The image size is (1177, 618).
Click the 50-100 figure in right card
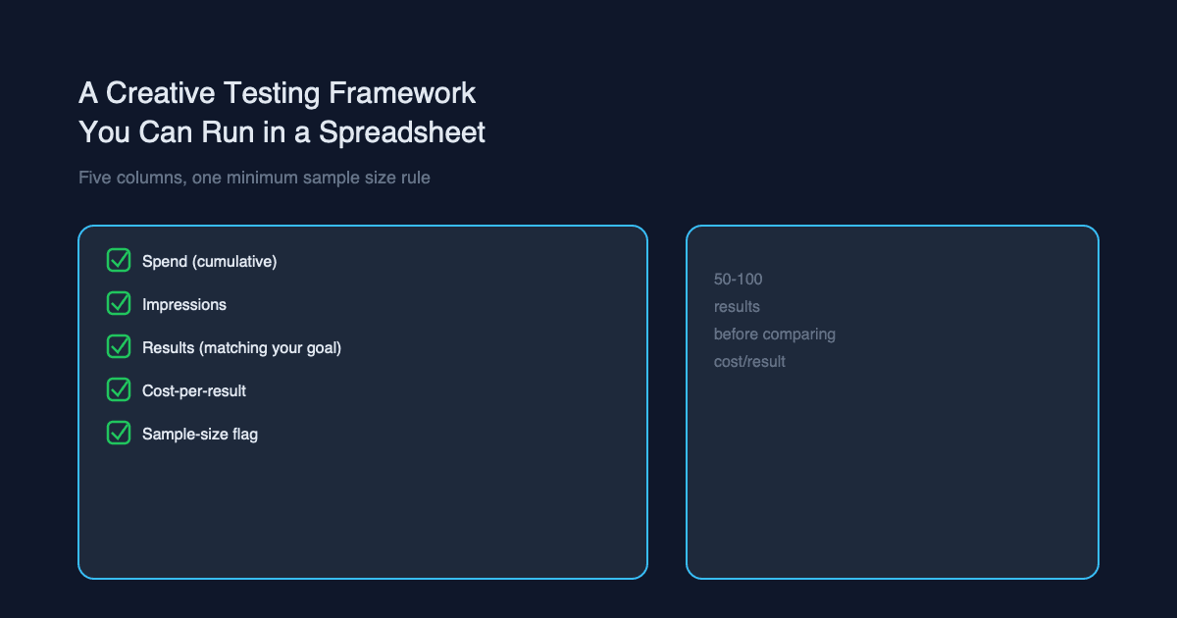[739, 280]
